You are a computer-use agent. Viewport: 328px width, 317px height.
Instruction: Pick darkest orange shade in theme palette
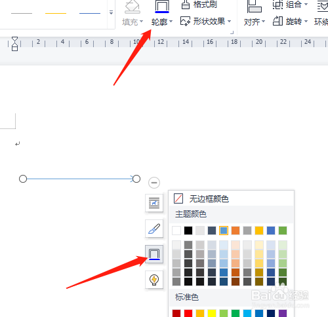tap(236, 282)
